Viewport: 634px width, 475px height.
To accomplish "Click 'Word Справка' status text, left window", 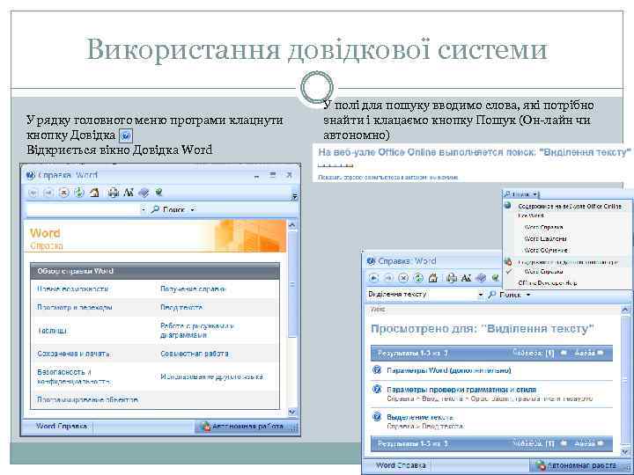I will click(x=61, y=427).
